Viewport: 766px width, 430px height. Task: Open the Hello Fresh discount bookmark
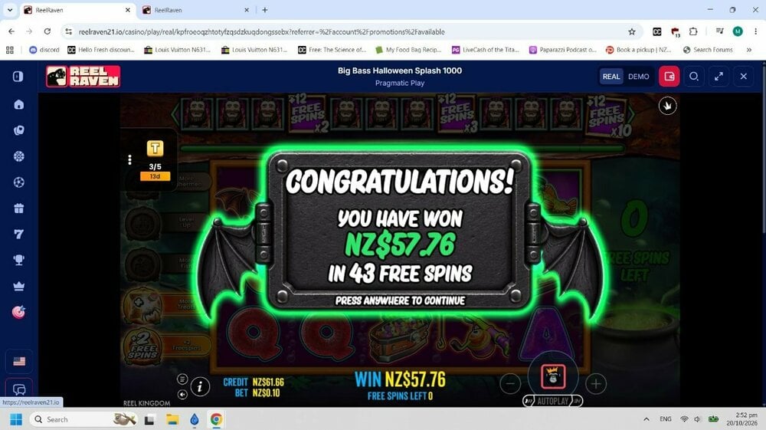pos(101,50)
